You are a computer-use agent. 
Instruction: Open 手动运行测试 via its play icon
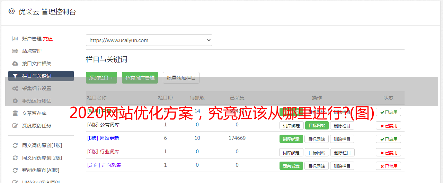click(15, 101)
